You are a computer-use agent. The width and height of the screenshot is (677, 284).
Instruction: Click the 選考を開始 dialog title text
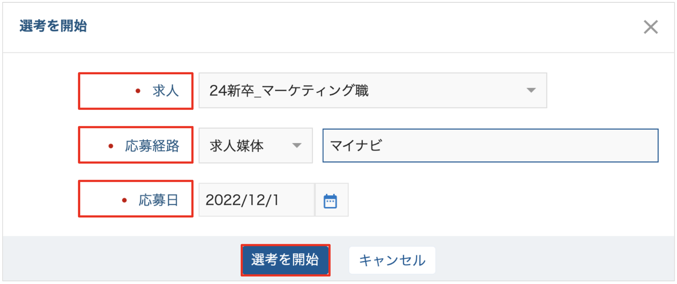point(53,26)
